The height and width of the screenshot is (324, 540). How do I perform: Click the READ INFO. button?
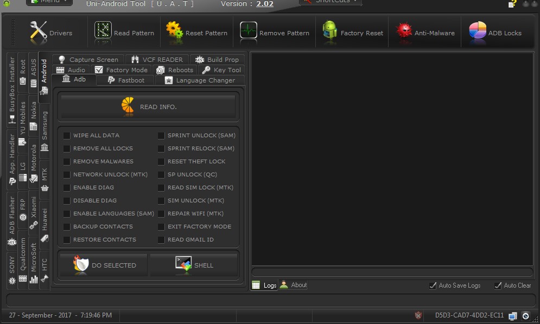148,107
